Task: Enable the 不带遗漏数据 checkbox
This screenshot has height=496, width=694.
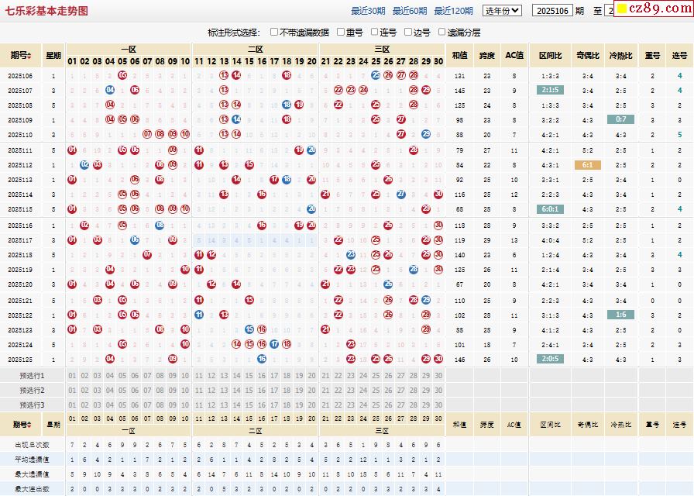Action: pos(275,33)
